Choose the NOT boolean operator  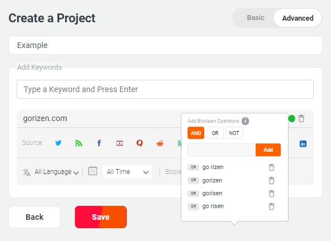[x=234, y=133]
